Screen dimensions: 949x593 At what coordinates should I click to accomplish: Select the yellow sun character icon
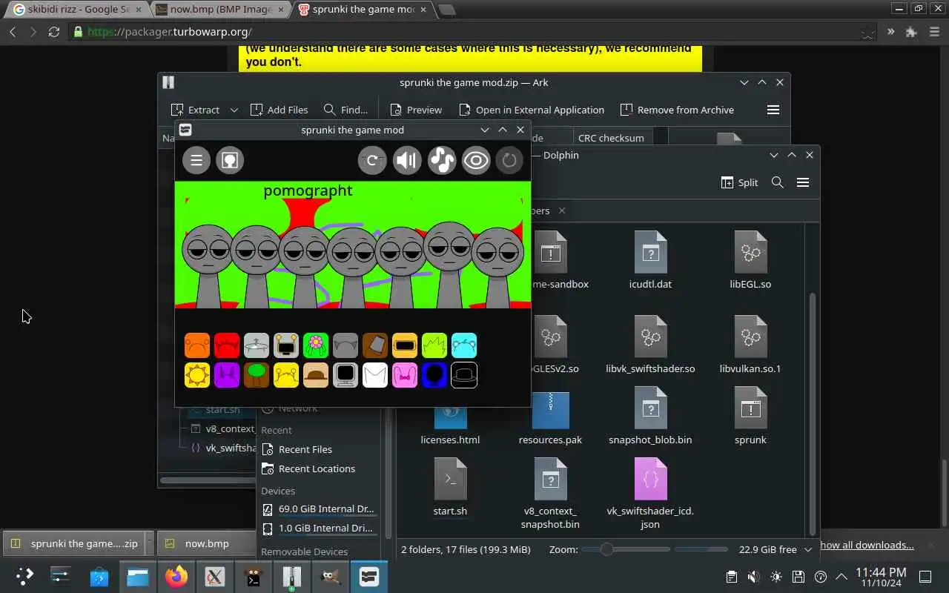coord(197,375)
